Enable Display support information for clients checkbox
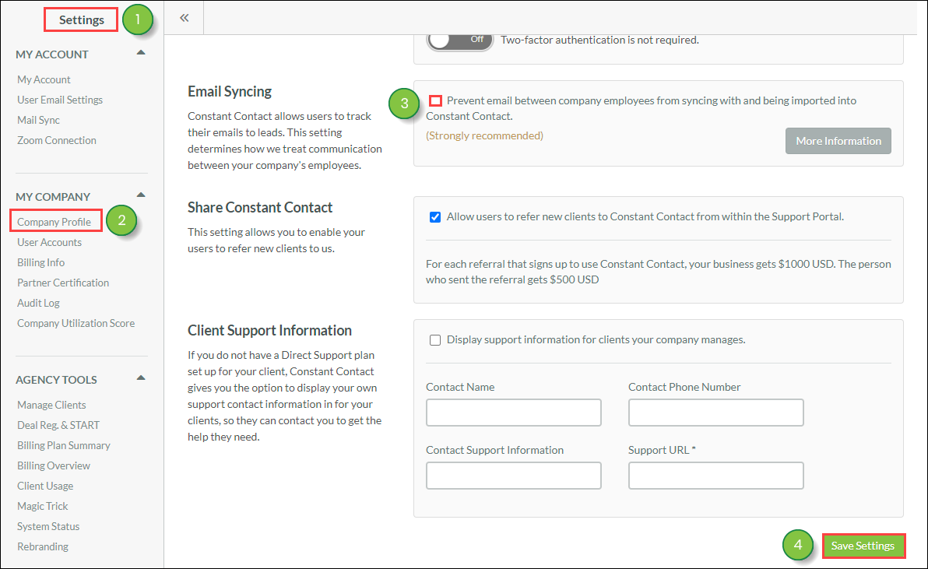Screen dimensions: 928x569 [435, 340]
